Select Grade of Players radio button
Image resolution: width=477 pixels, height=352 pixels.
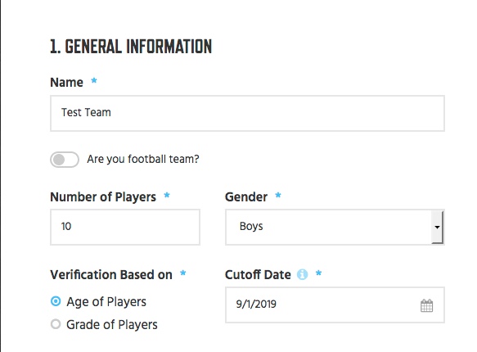pyautogui.click(x=56, y=324)
